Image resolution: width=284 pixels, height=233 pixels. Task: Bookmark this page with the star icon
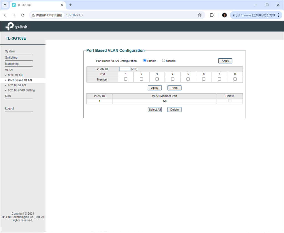coord(199,15)
